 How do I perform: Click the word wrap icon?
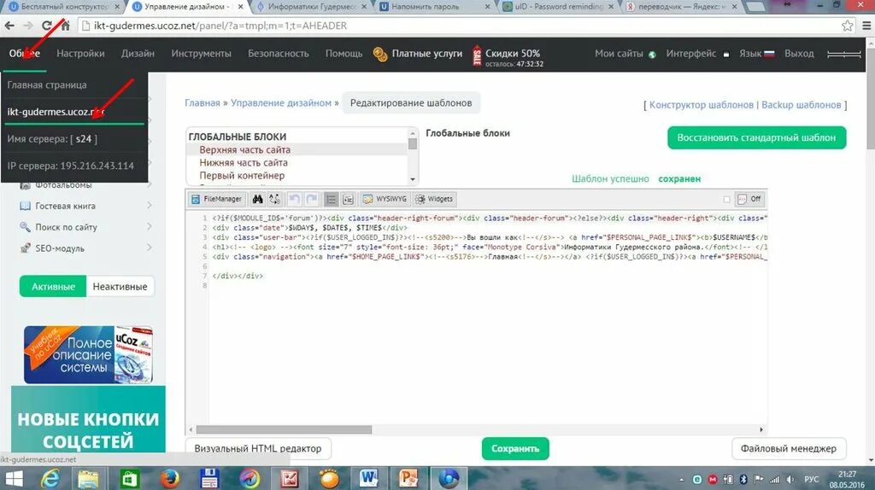click(x=349, y=199)
